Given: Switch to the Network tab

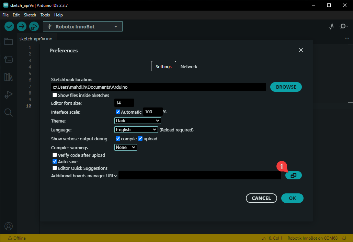Looking at the screenshot, I should point(189,66).
